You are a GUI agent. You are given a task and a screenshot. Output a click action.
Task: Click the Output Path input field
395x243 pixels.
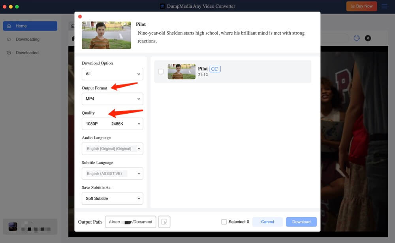pos(130,222)
